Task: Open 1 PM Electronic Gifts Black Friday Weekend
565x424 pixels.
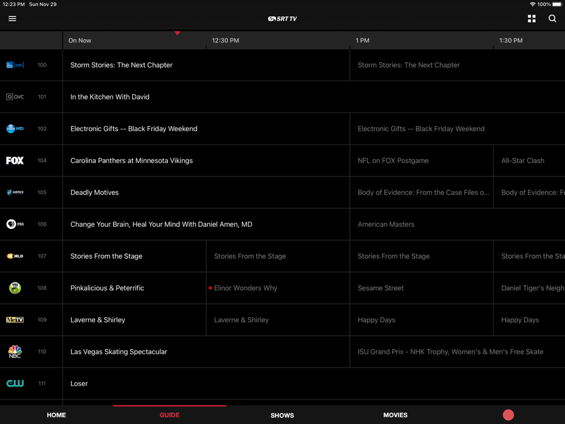Action: [x=458, y=129]
